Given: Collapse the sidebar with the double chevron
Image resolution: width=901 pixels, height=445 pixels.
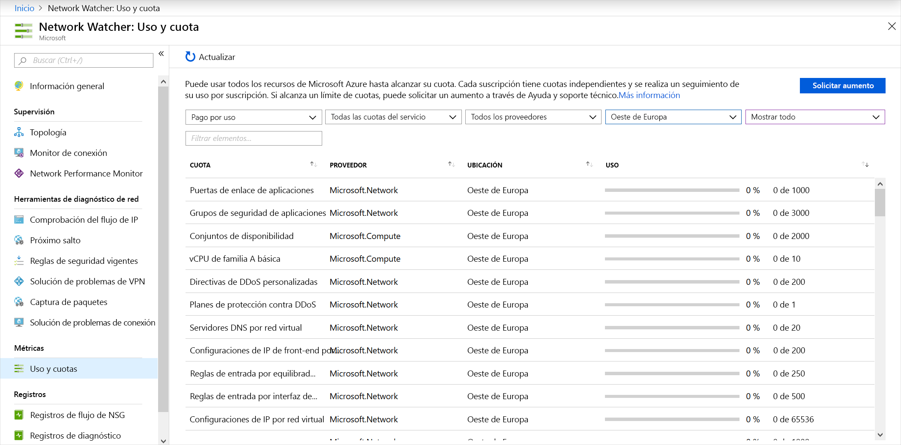Looking at the screenshot, I should pyautogui.click(x=161, y=54).
